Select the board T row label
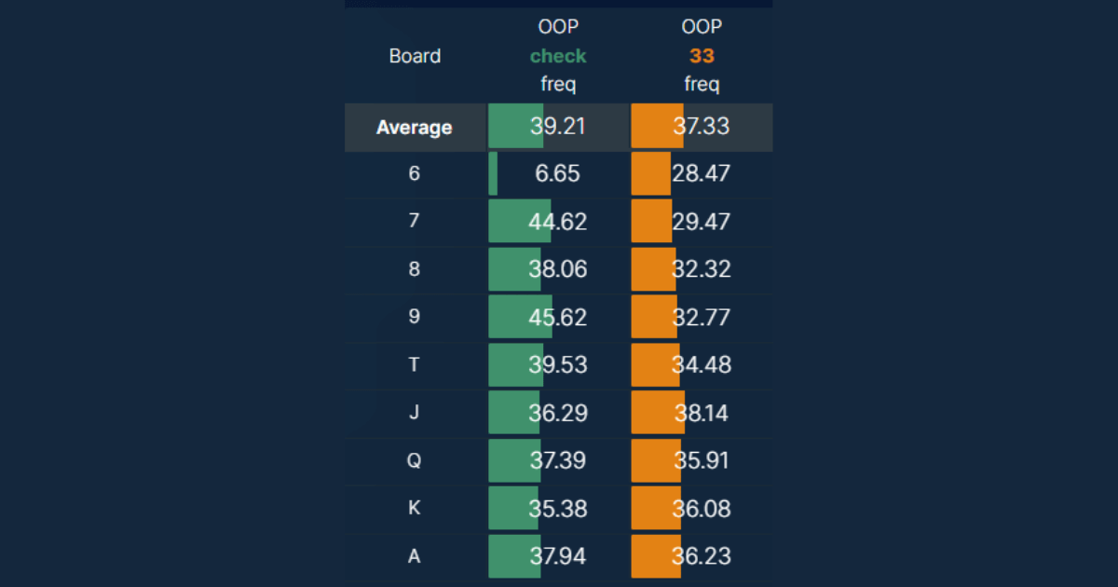Viewport: 1118px width, 587px height. 415,364
